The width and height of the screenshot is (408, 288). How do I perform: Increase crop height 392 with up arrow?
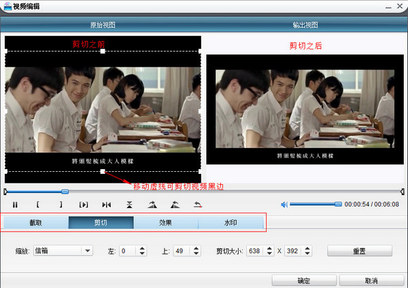click(307, 249)
